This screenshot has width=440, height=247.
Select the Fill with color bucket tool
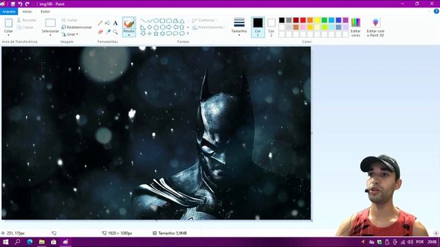pos(108,23)
